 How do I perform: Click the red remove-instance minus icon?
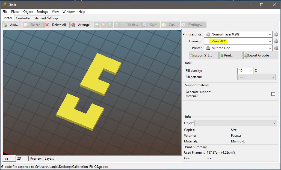tap(103, 25)
